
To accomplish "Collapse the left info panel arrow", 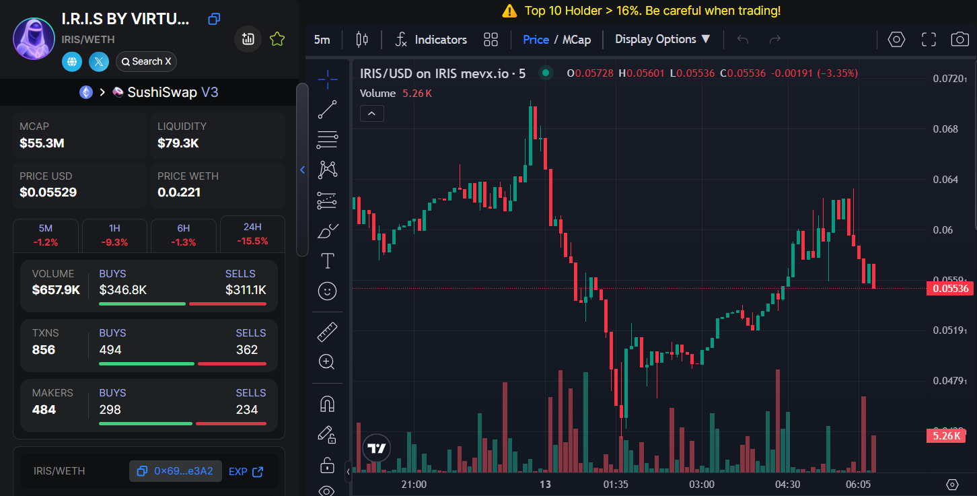I will (x=303, y=170).
